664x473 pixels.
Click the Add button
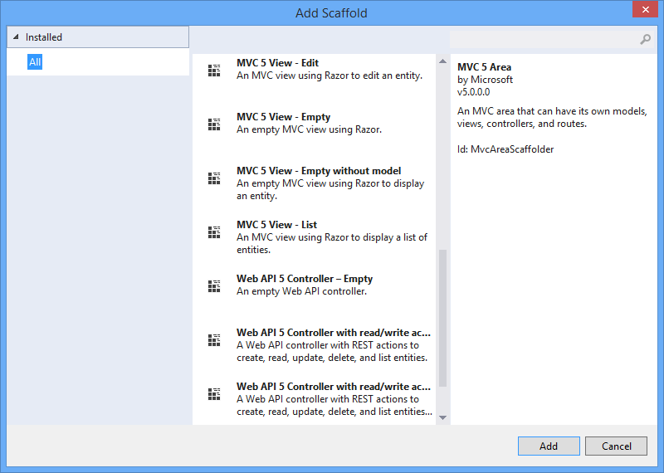(549, 446)
